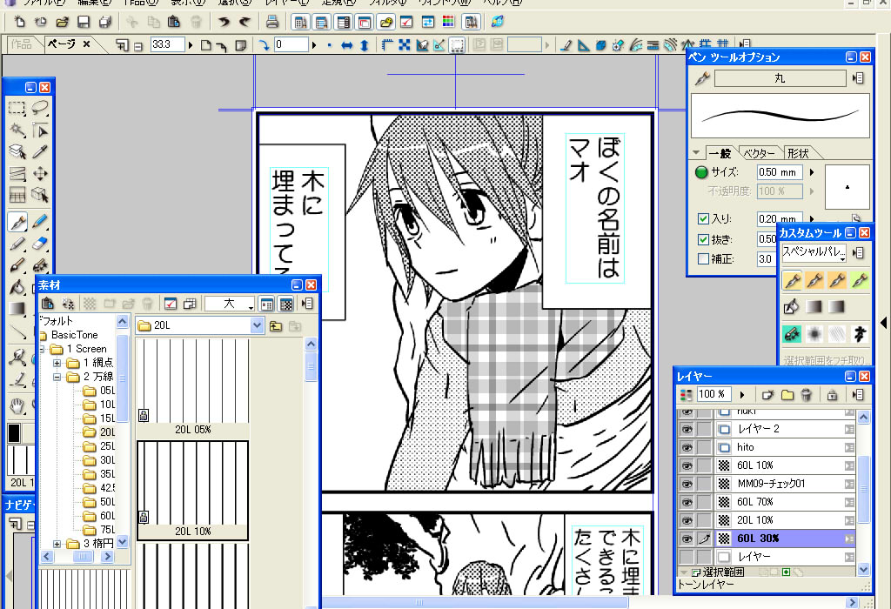Click the open folder icon in the toolbar
The height and width of the screenshot is (609, 891).
point(62,22)
